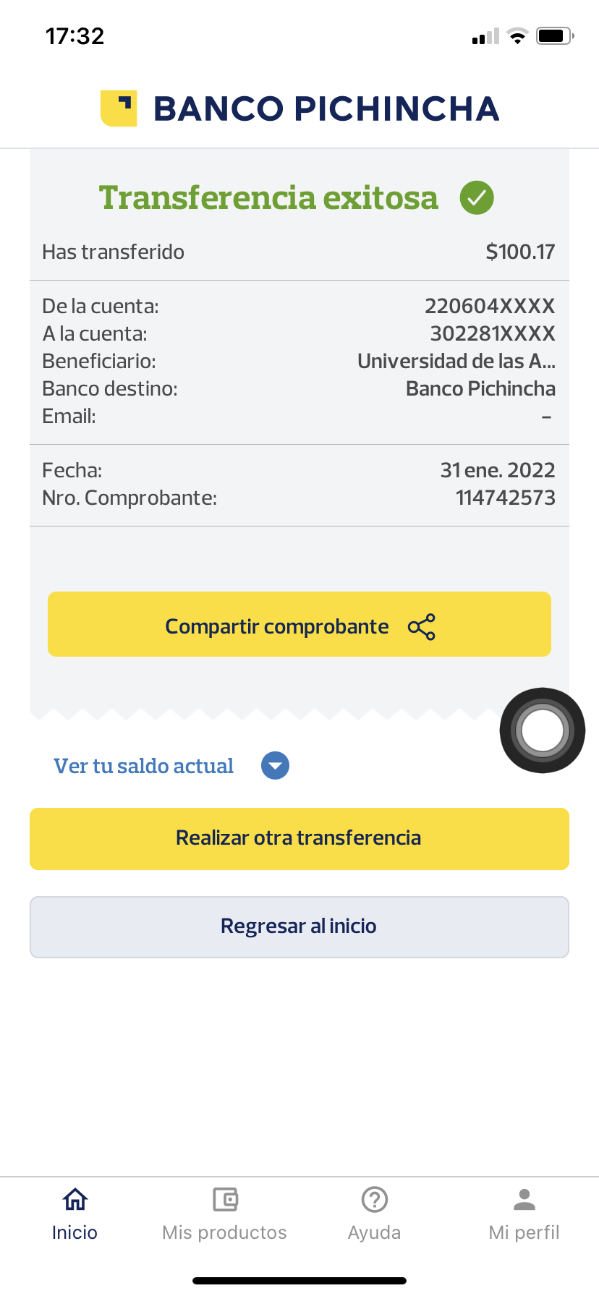Tap the BANCO PICHINCHA header title

point(326,108)
